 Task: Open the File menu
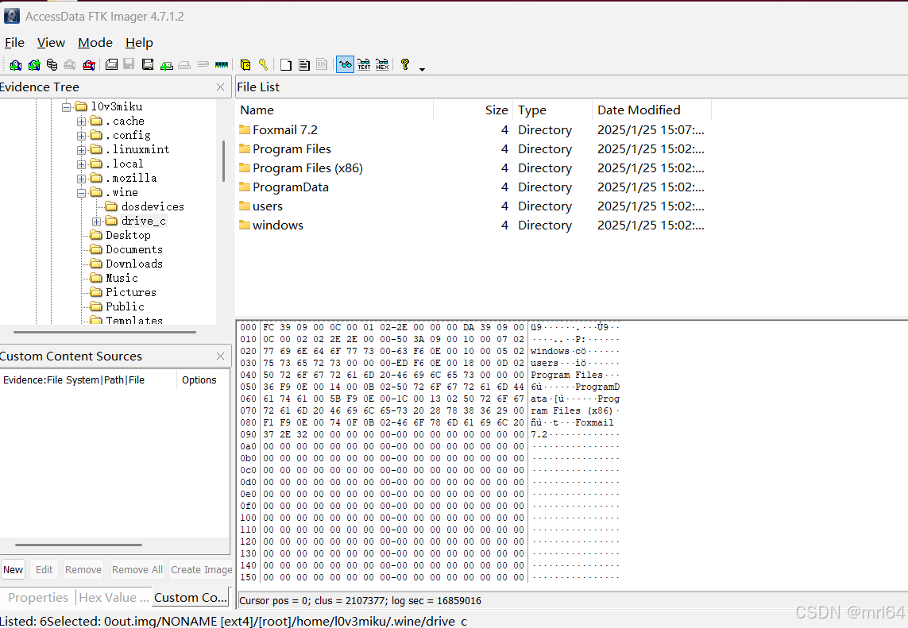[14, 43]
